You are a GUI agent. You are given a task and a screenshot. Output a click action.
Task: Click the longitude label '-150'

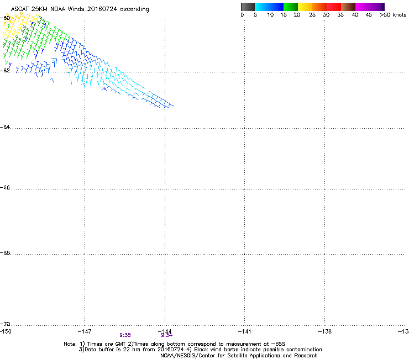click(6, 331)
